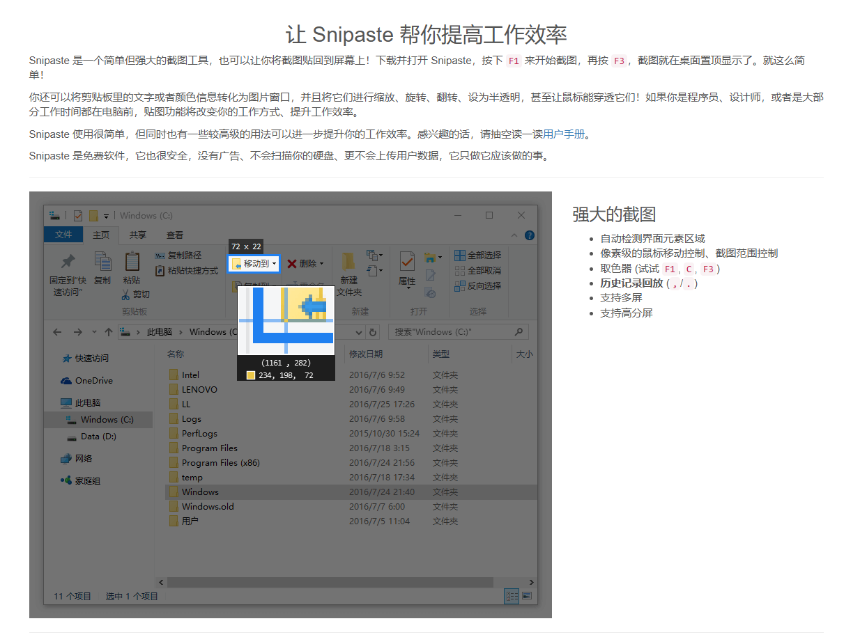Click the magnifier icon in the search box
The width and height of the screenshot is (860, 644).
(x=519, y=332)
